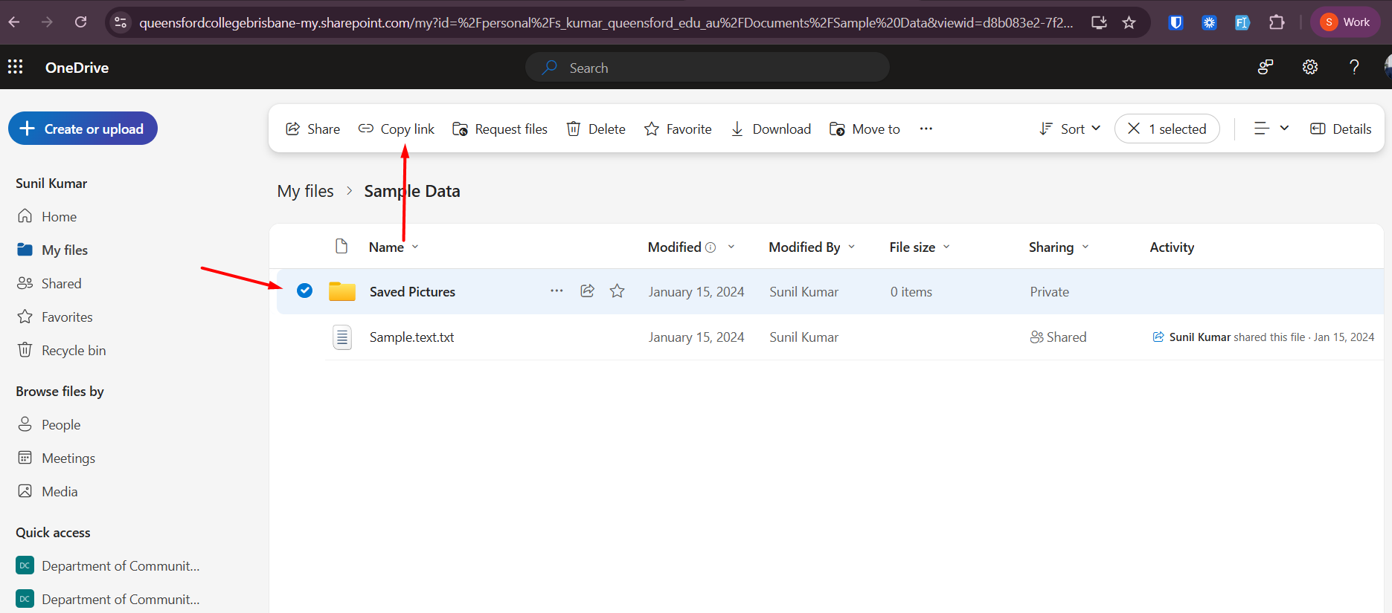Click the settings gear icon
Viewport: 1392px width, 613px height.
(x=1309, y=68)
